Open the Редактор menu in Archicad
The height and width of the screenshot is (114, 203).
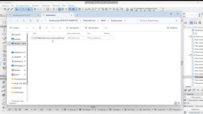coord(5,6)
